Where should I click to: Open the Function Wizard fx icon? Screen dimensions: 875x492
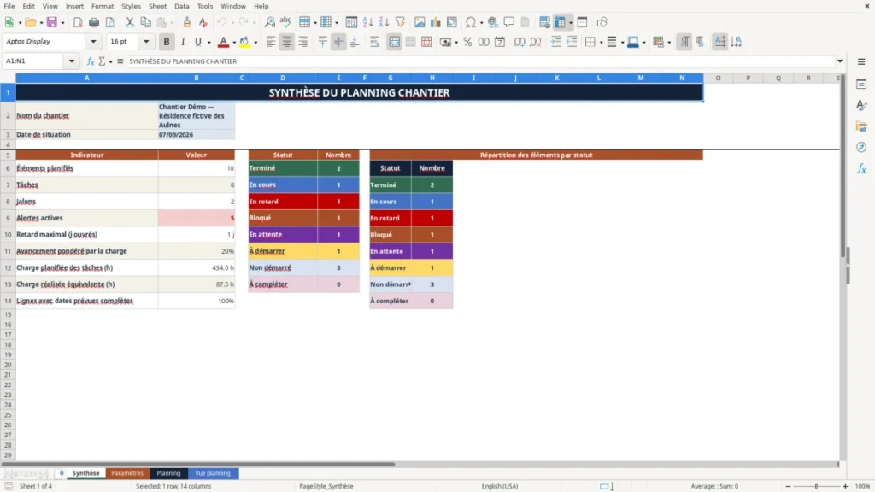click(91, 61)
